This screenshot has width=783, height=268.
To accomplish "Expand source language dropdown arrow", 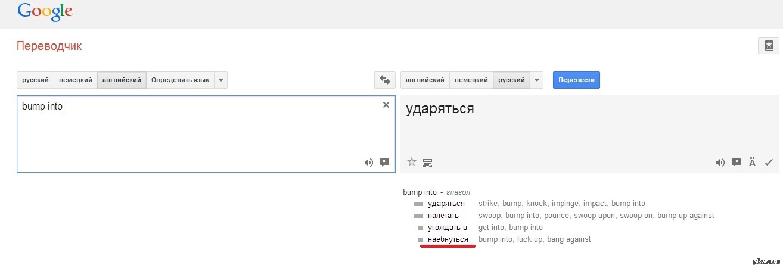I will pyautogui.click(x=220, y=80).
